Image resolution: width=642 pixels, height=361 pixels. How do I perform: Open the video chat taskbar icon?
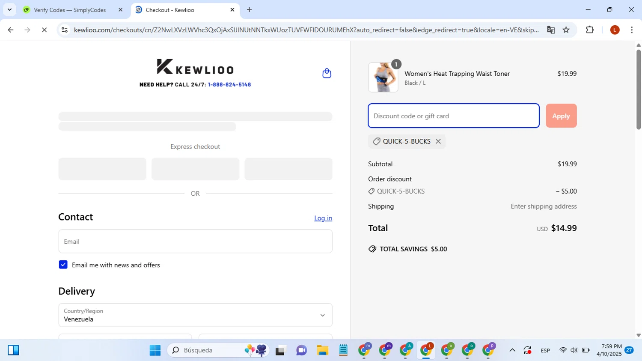(301, 350)
